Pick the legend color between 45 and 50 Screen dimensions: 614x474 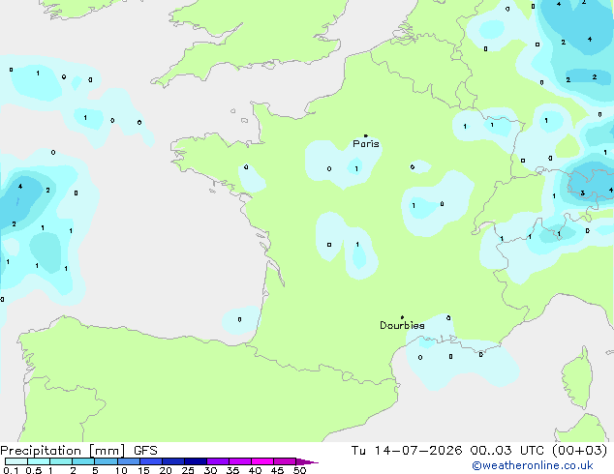tap(285, 461)
